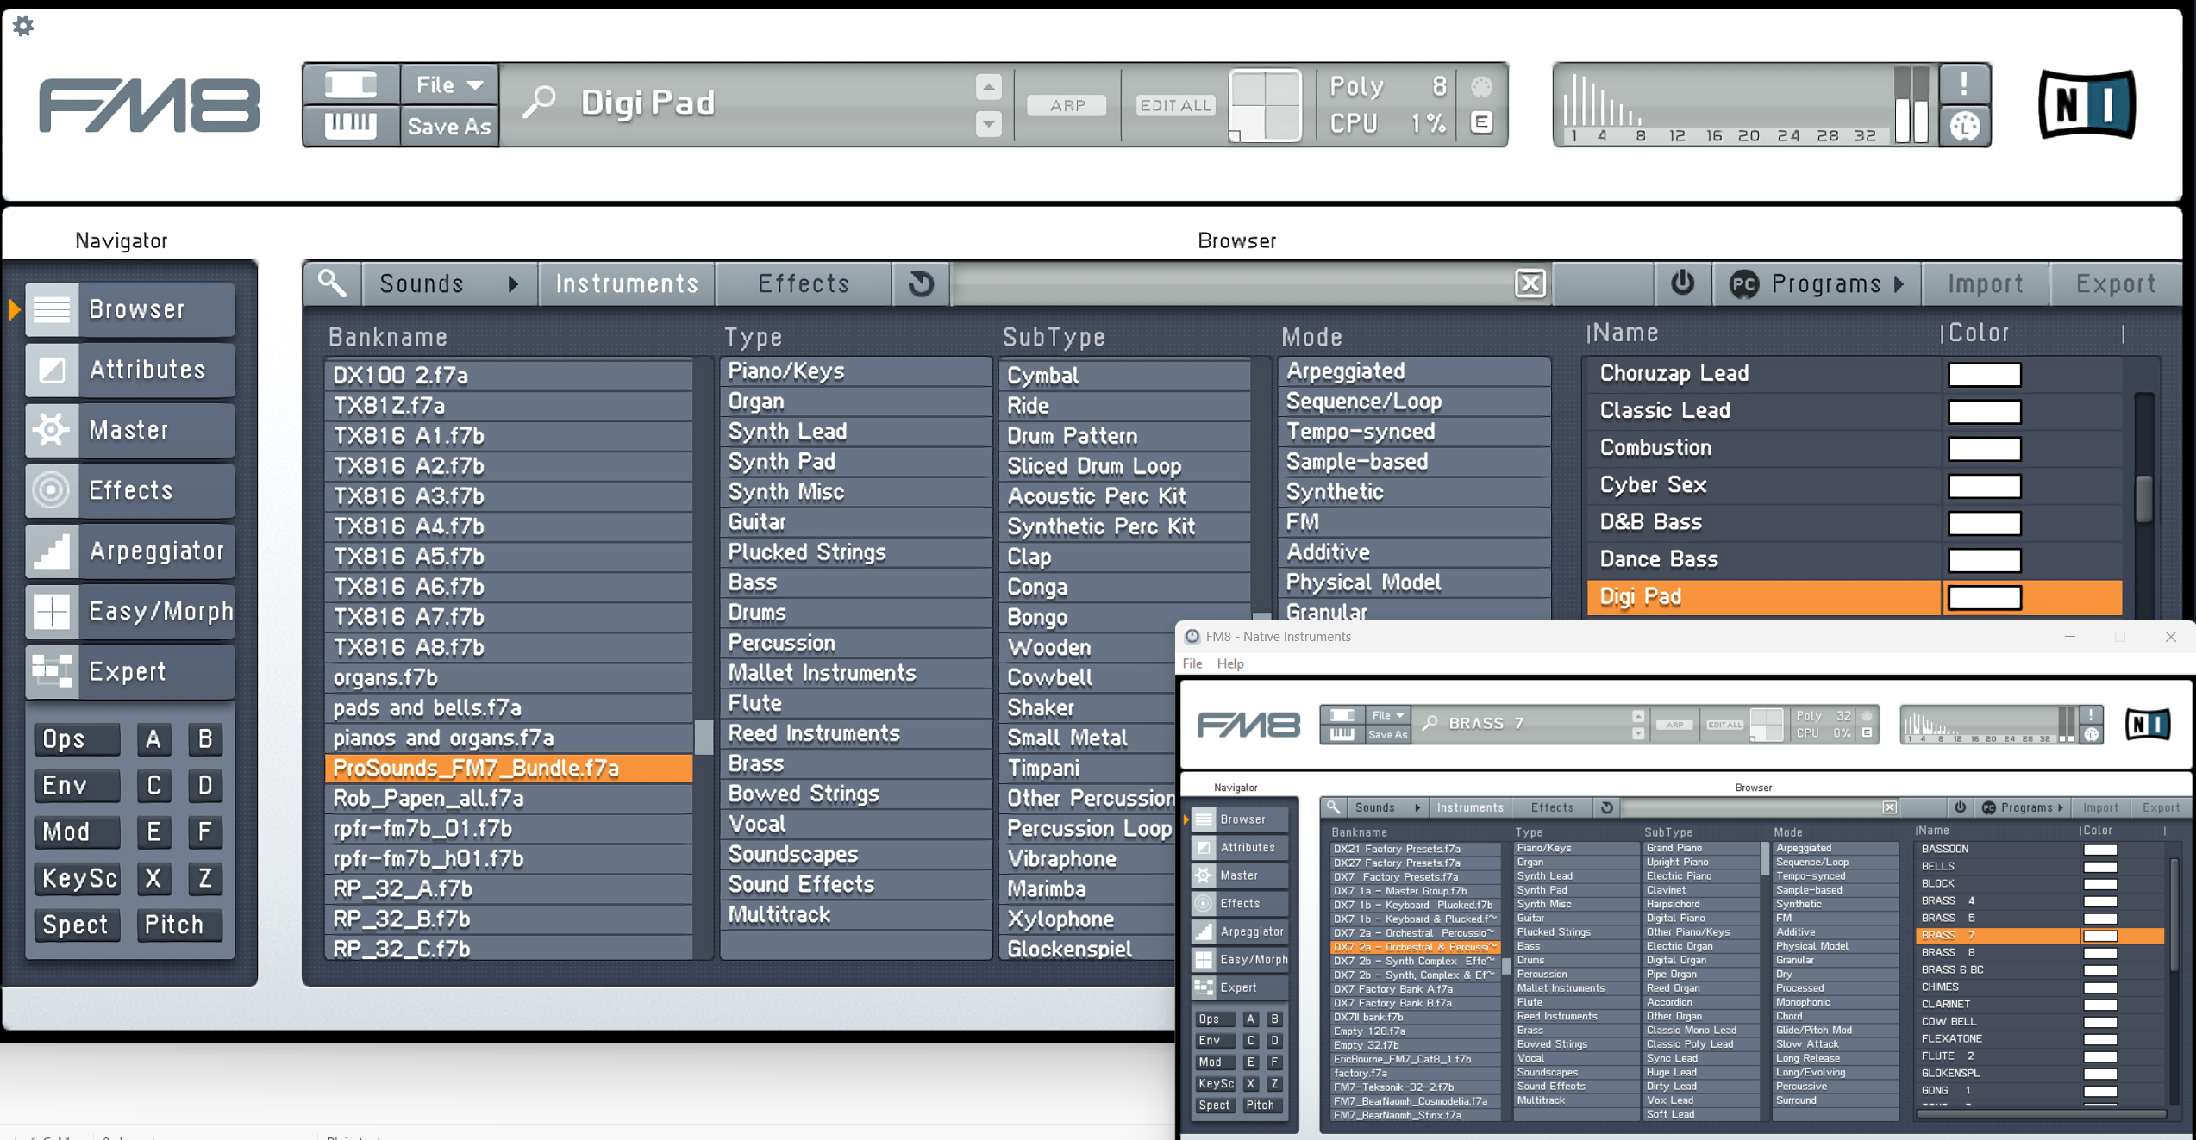
Task: Click the round dial icon below the exclamation button in the large FM8
Action: click(x=1965, y=127)
